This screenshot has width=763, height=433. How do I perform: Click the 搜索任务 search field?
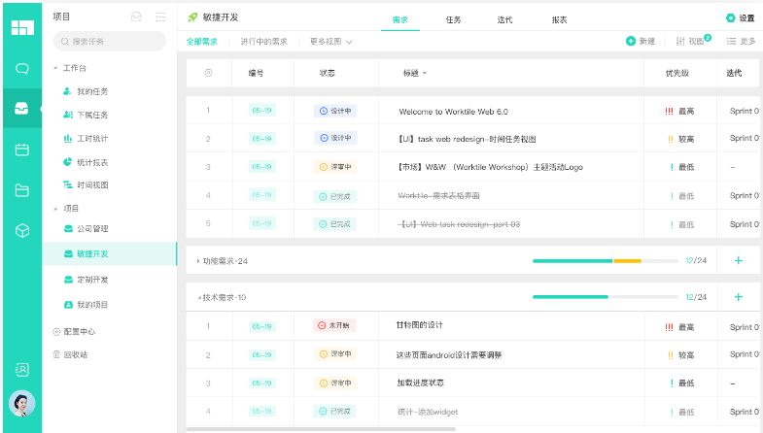112,42
